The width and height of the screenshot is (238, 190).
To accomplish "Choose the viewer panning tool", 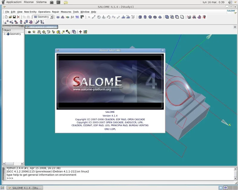I will tap(44, 32).
